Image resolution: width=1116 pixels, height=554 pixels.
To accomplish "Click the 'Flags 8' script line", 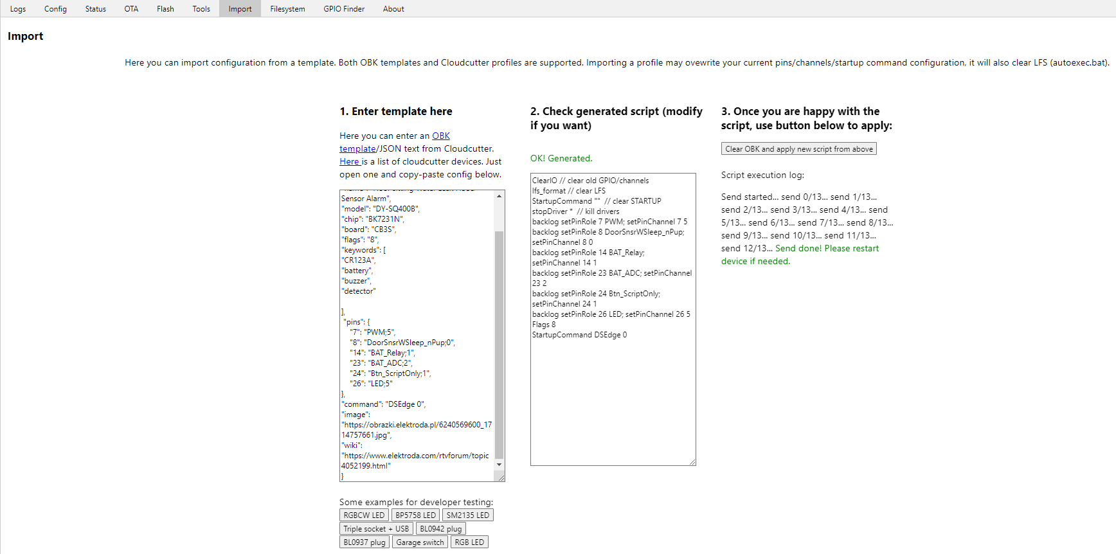I will (x=544, y=325).
